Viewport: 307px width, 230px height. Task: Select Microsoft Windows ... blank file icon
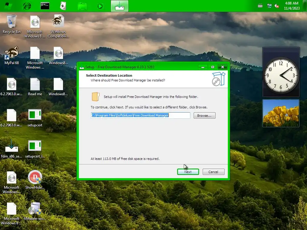pos(35,58)
